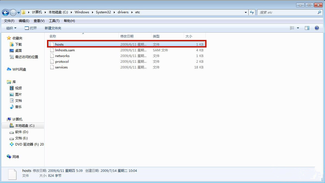The width and height of the screenshot is (325, 183).
Task: Expand the address bar history dropdown
Action: [x=245, y=12]
